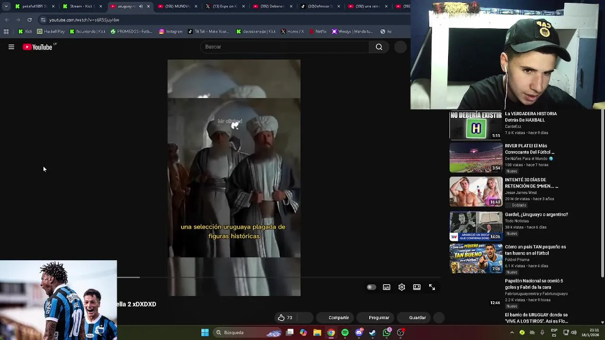Open 'Cómo un país TAN pequeño' video title

pyautogui.click(x=536, y=250)
